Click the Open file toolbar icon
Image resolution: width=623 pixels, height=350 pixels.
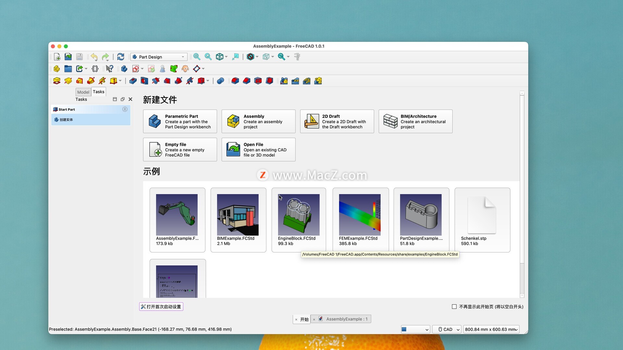click(x=68, y=57)
